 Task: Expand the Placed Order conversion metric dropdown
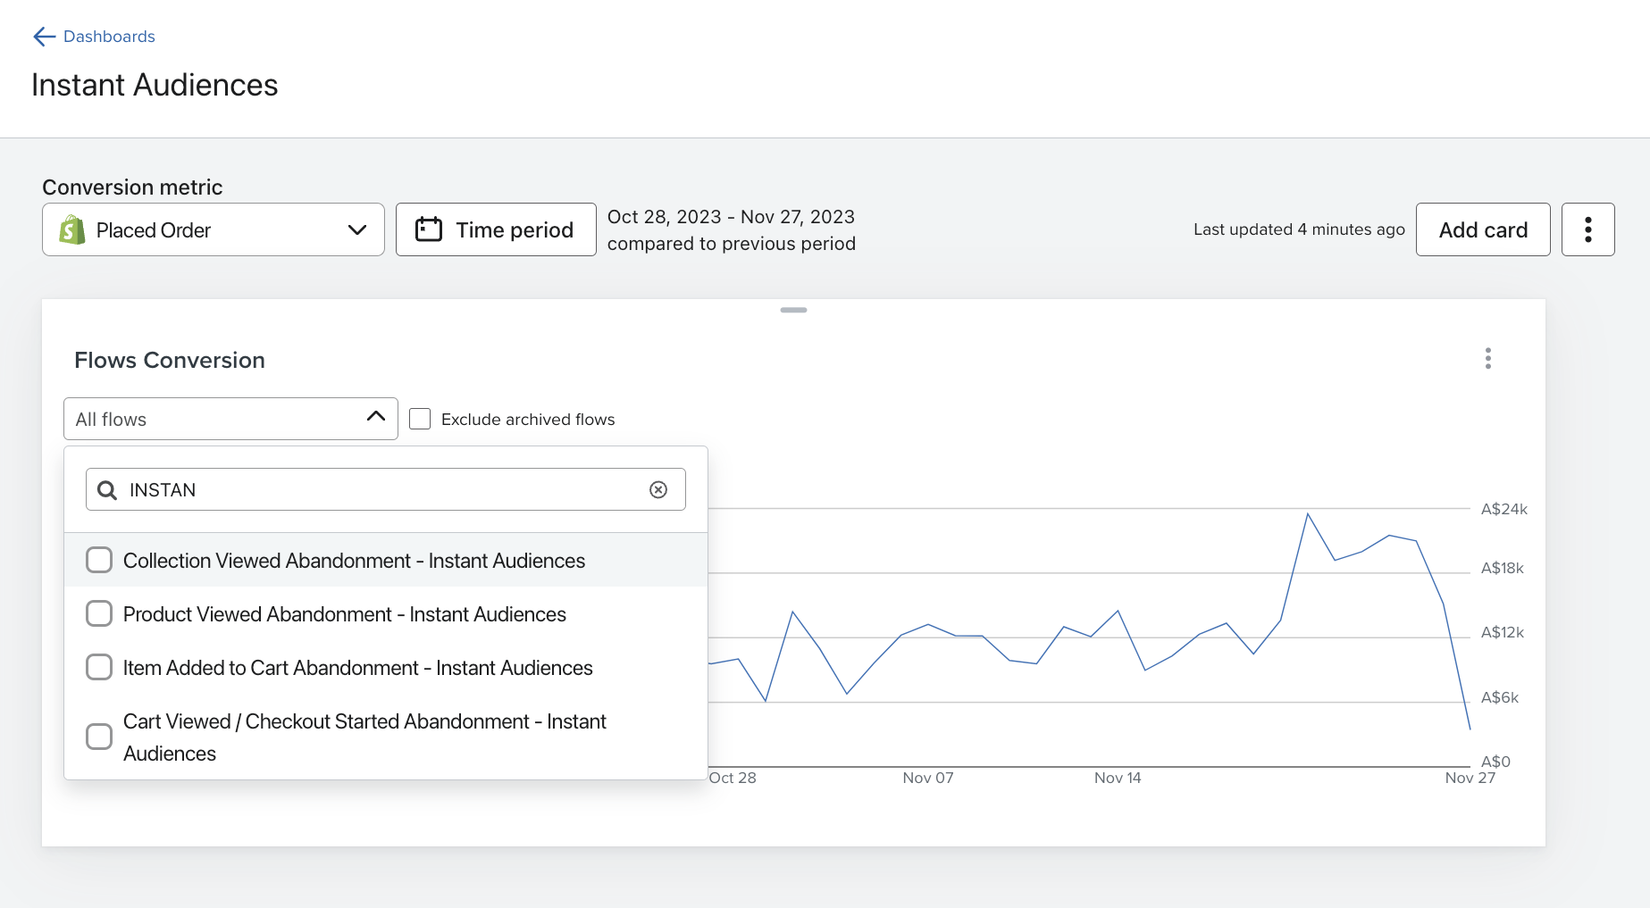point(214,230)
